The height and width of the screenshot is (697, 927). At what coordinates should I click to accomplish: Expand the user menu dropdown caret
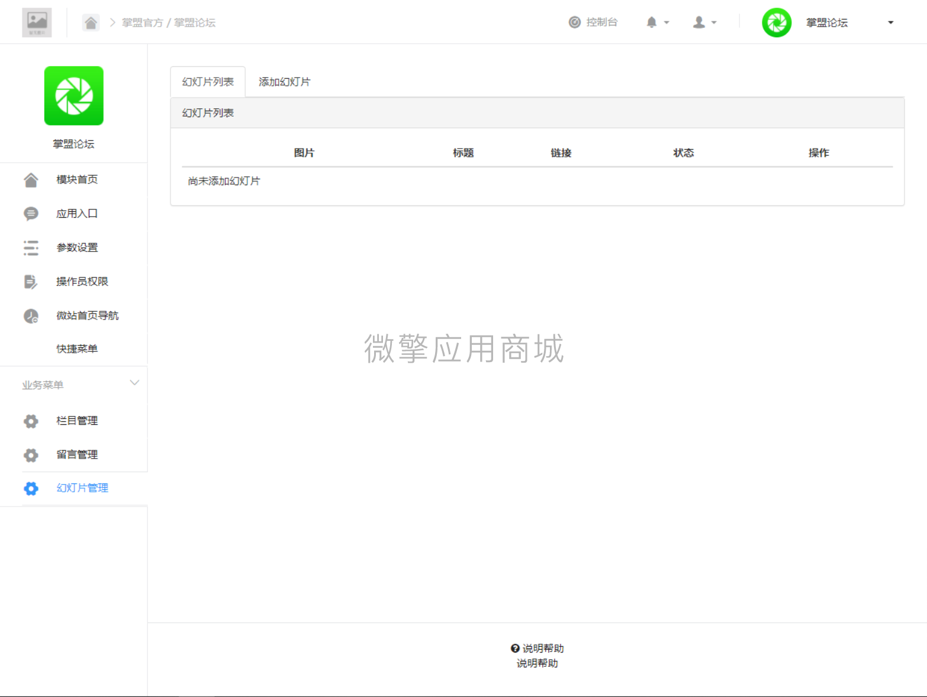coord(714,22)
